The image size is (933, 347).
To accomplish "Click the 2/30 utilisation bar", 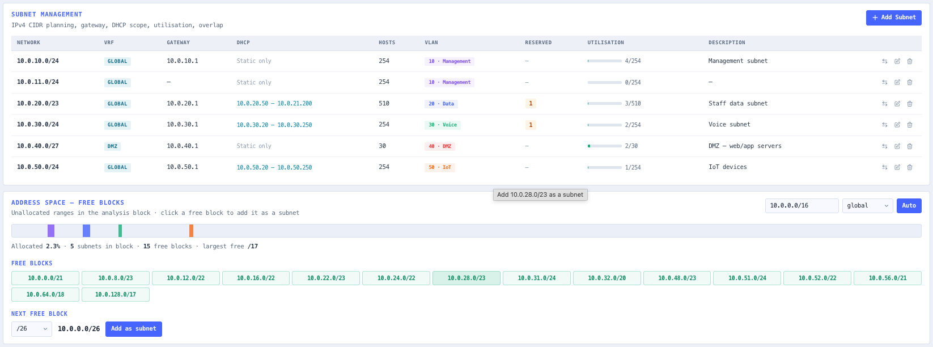I will (x=605, y=146).
